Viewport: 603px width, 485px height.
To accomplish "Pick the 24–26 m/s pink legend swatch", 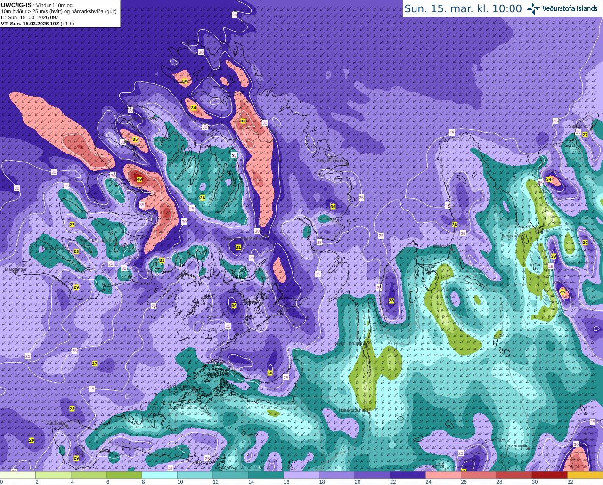I will point(443,475).
